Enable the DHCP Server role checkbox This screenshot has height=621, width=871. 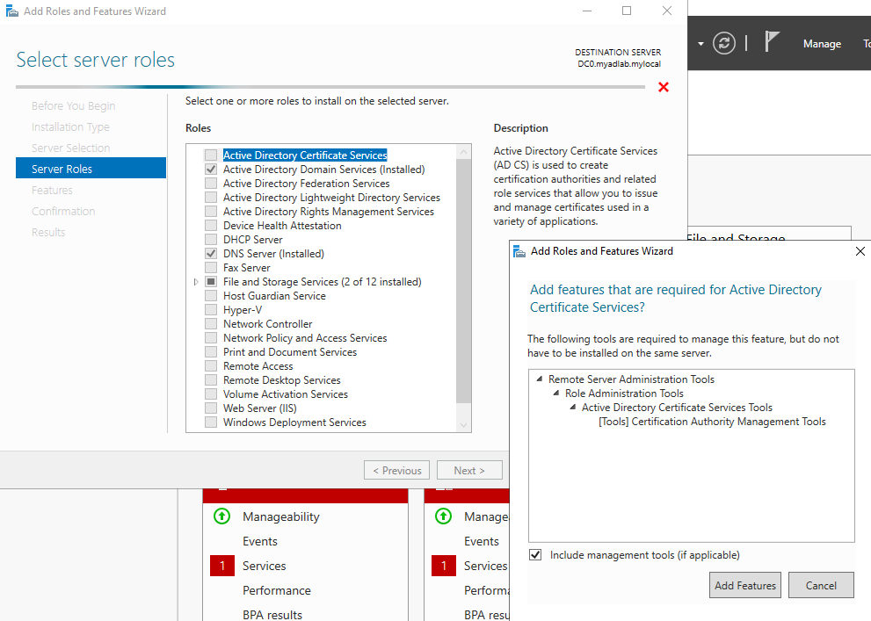[x=211, y=240]
